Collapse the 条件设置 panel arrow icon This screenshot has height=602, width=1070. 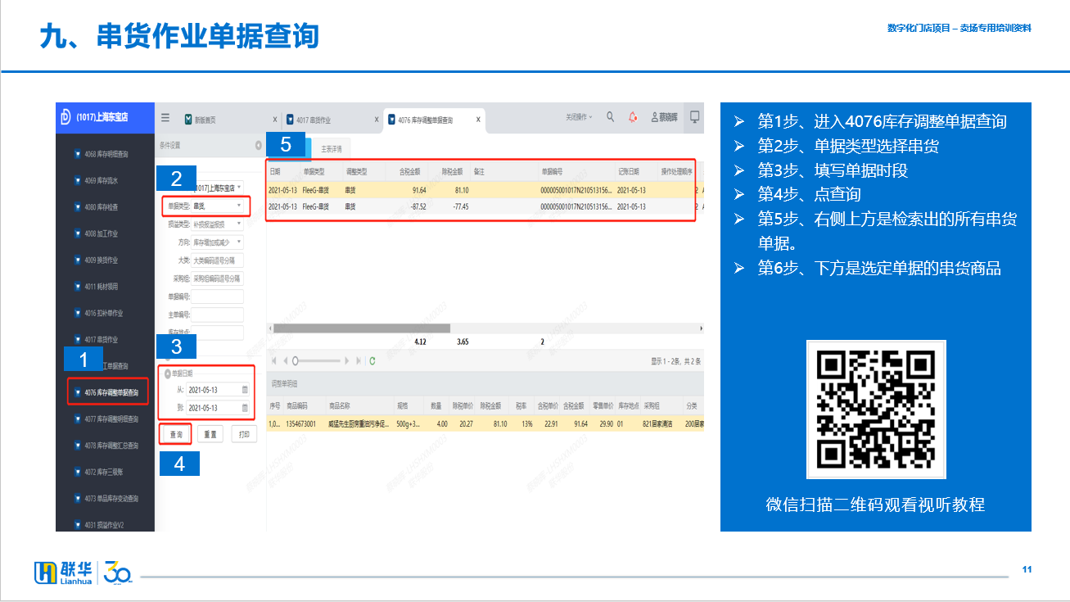click(259, 145)
